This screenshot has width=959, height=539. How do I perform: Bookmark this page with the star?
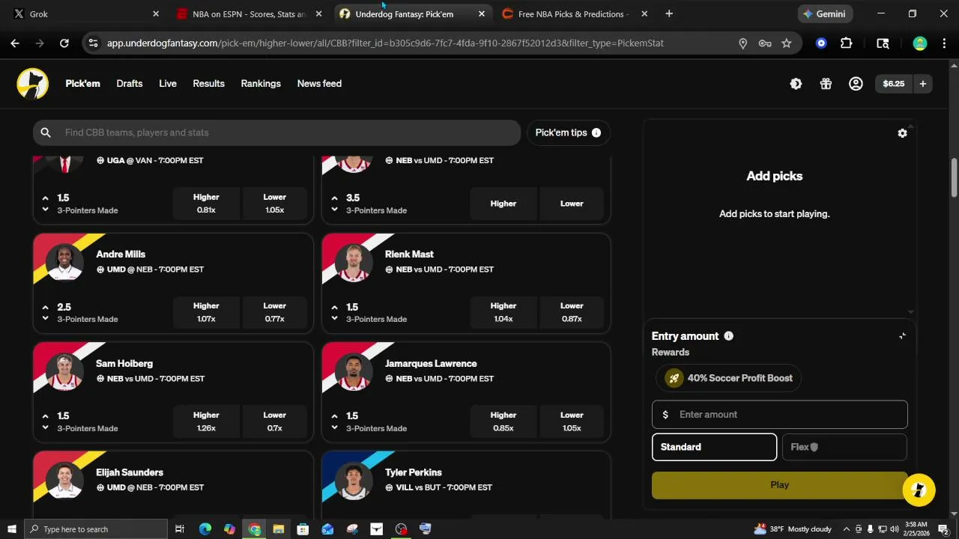tap(786, 43)
